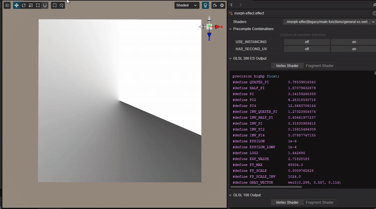The width and height of the screenshot is (376, 209).
Task: Open the Shaders path dropdown
Action: [x=329, y=22]
